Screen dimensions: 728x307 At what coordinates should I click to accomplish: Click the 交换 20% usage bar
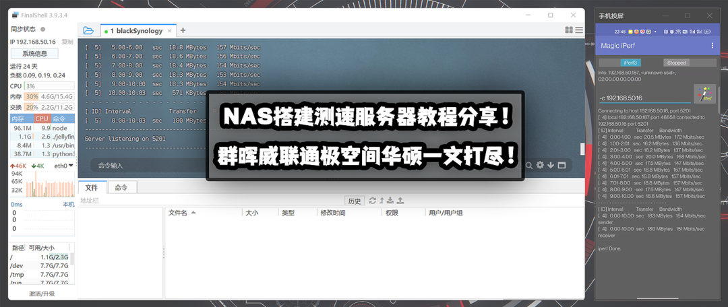coord(49,107)
